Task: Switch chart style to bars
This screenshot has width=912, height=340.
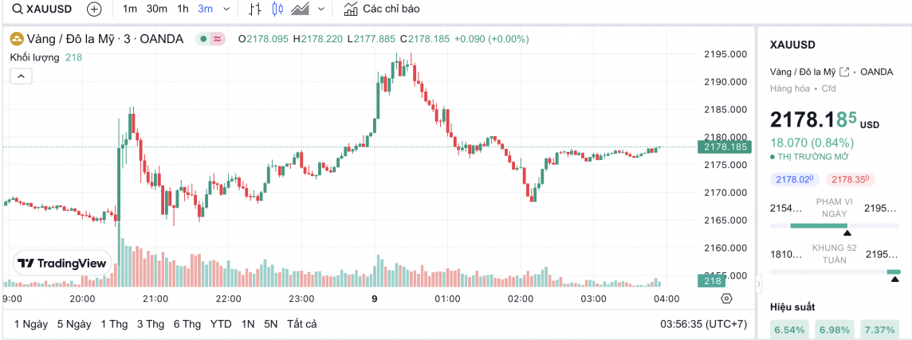Action: pyautogui.click(x=255, y=10)
